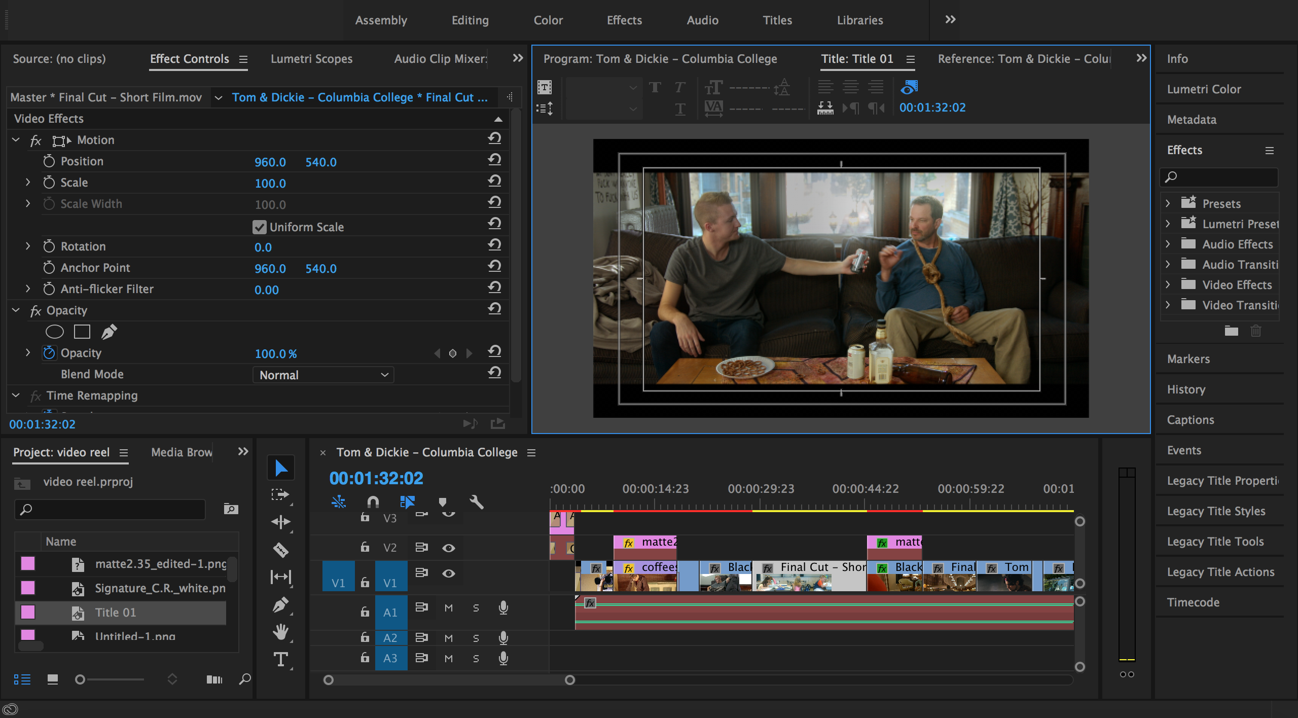Click the Track Select Forward tool

coord(280,494)
